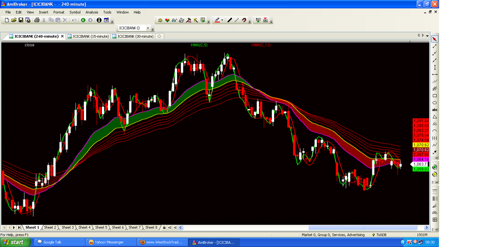
Task: Select the zig-zag line tool
Action: 434,145
